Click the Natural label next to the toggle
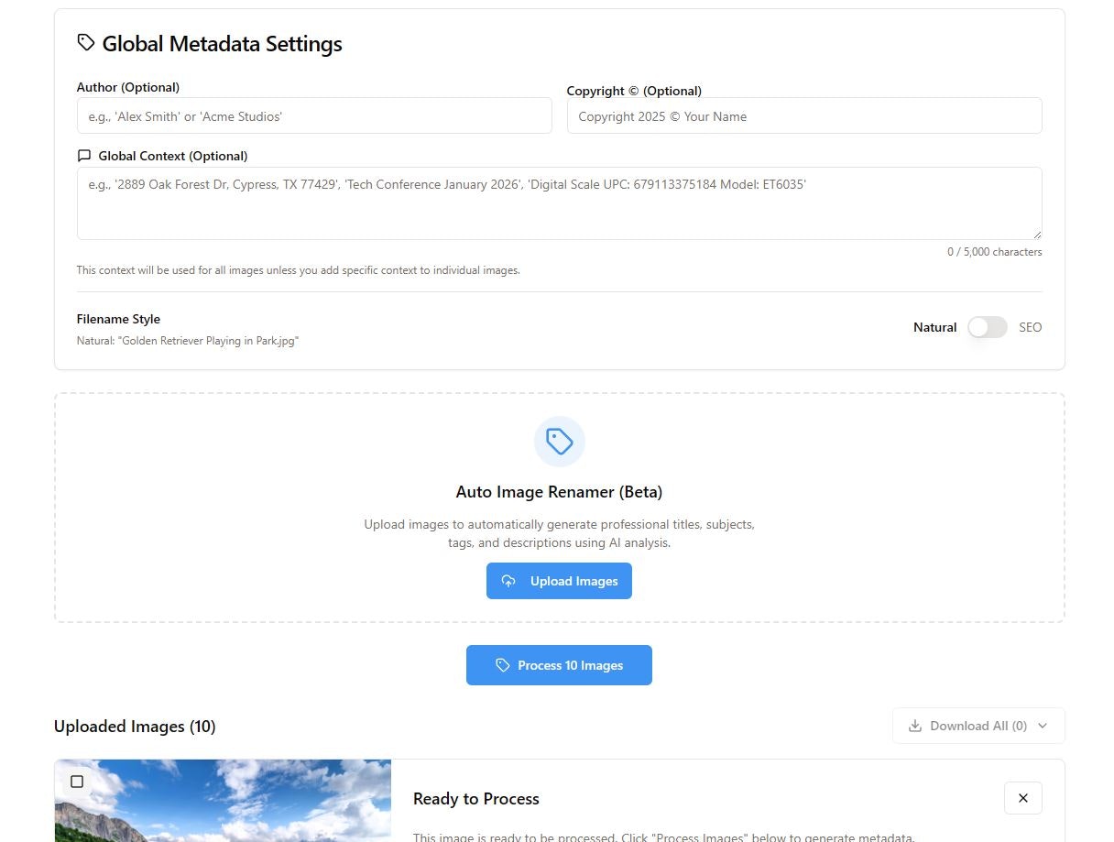This screenshot has height=842, width=1114. pos(934,327)
